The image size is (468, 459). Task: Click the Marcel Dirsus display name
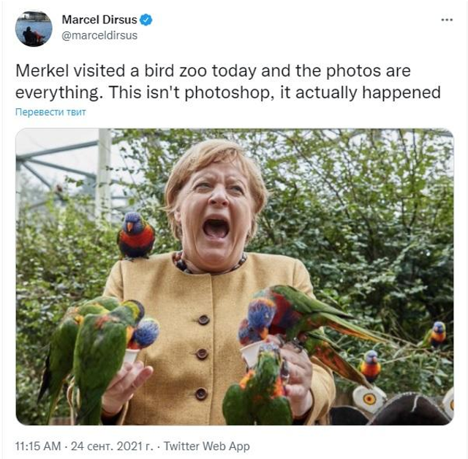click(x=100, y=20)
